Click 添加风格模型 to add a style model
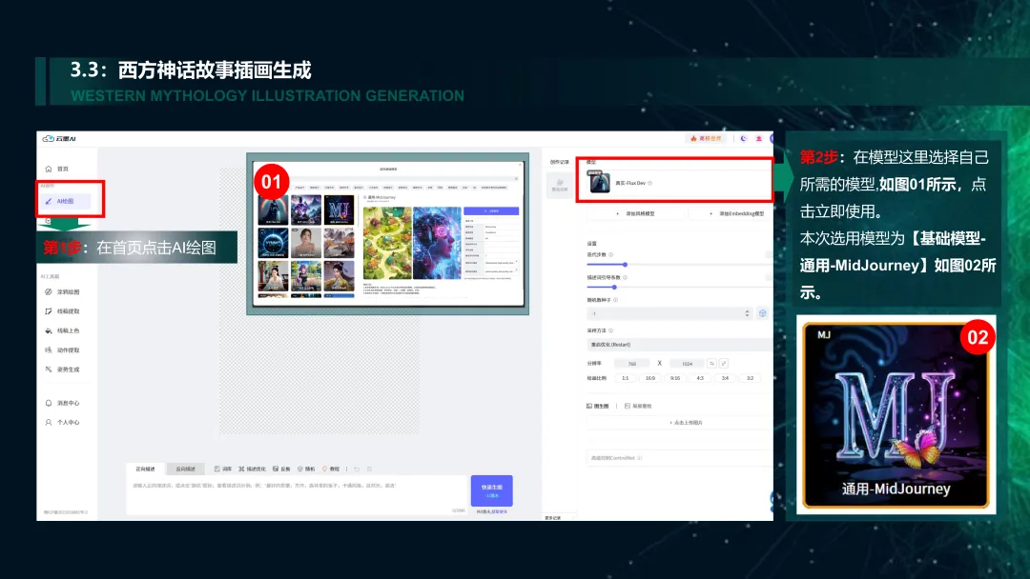Image resolution: width=1030 pixels, height=579 pixels. pos(635,213)
